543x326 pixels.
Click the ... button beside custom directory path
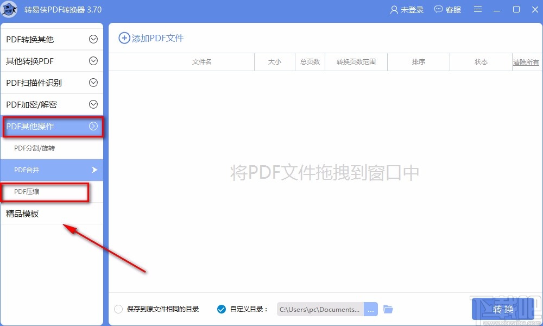coord(371,309)
